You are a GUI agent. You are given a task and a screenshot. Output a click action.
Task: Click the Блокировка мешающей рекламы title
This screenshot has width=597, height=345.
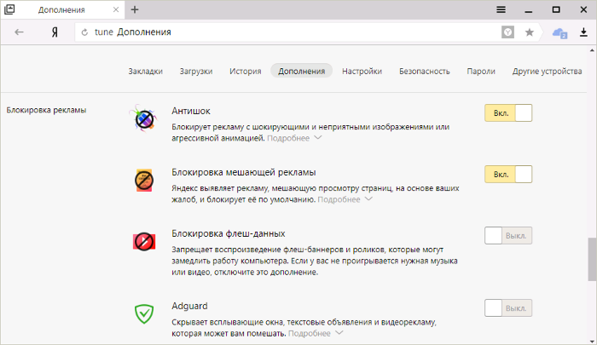244,172
